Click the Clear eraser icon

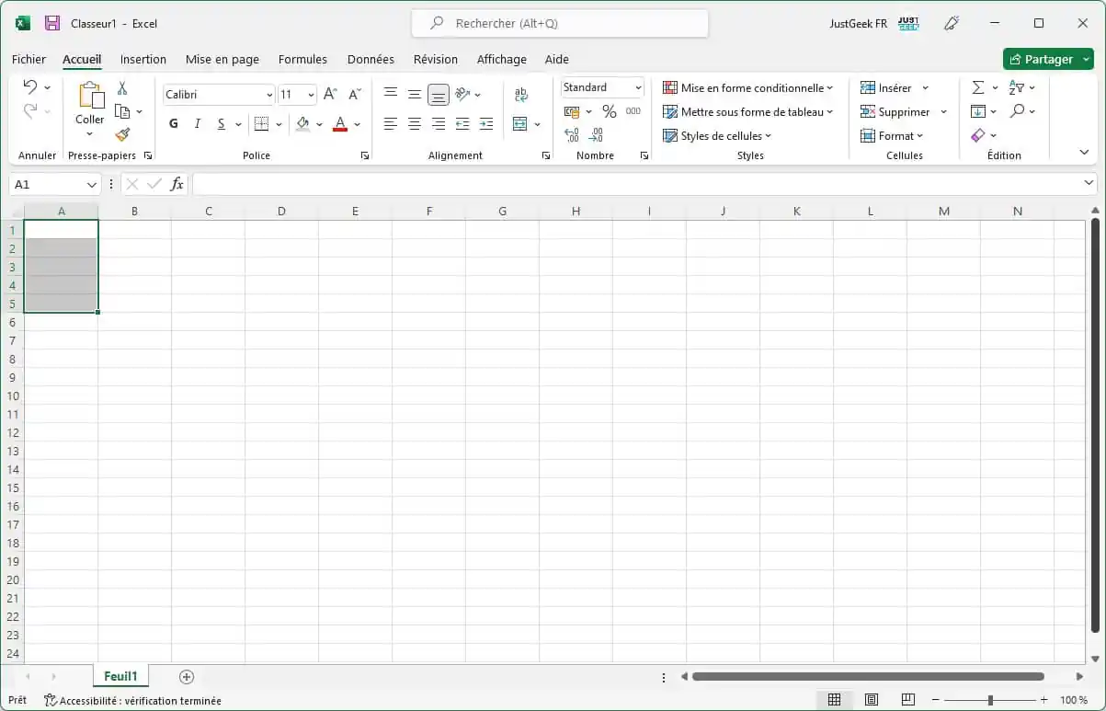[978, 135]
